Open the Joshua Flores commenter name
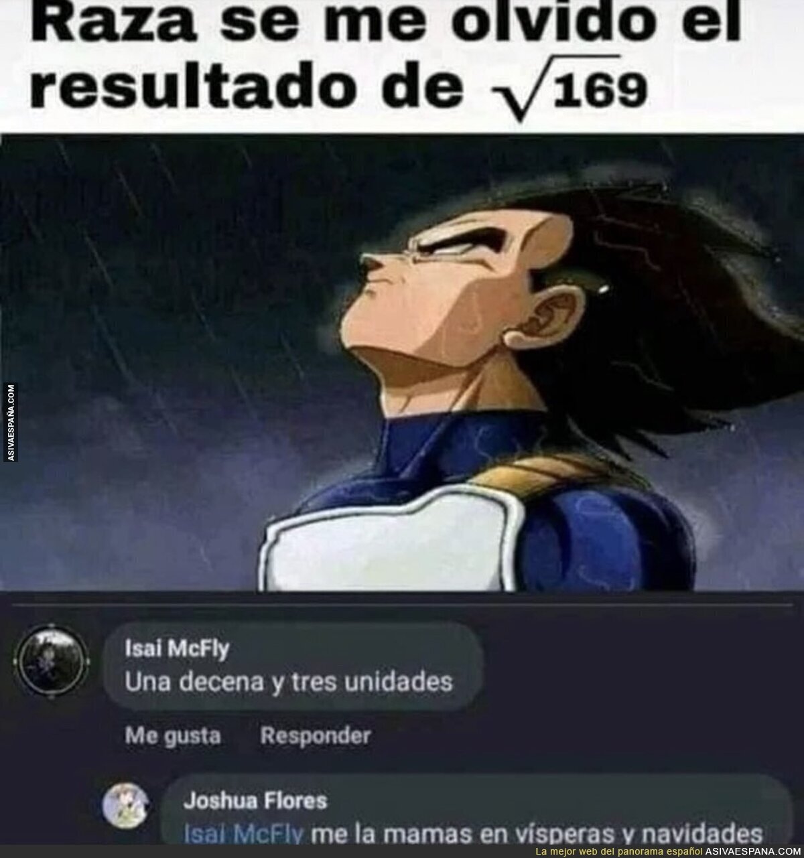The width and height of the screenshot is (804, 858). (256, 800)
